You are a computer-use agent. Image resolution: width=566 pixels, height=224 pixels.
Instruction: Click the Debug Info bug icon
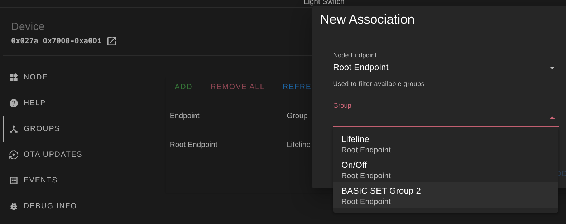[14, 206]
